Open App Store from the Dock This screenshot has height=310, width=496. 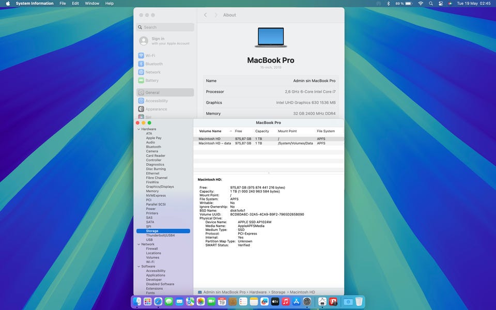(297, 301)
